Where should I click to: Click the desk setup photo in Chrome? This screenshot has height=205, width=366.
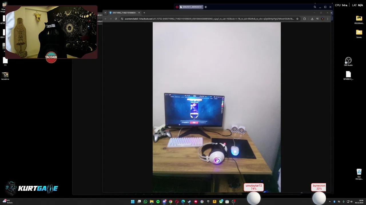tap(216, 107)
